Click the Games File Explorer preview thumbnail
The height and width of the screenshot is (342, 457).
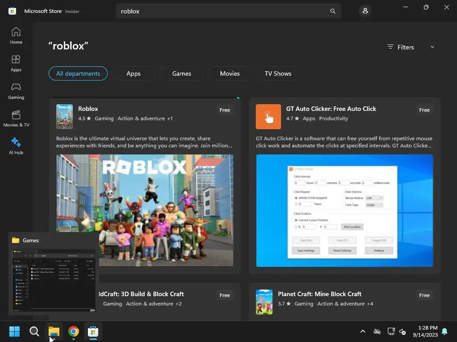(54, 281)
